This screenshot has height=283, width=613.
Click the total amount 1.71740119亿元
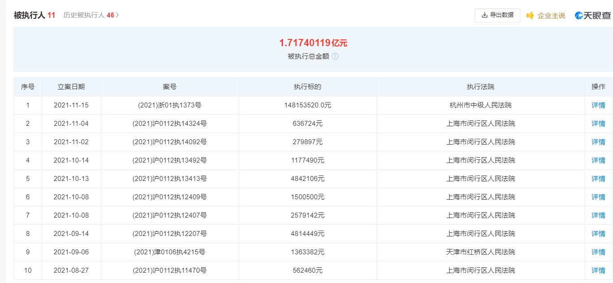(x=313, y=43)
